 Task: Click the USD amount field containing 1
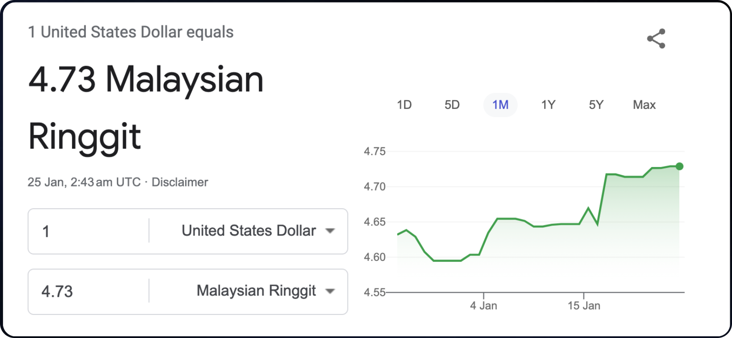(x=89, y=231)
